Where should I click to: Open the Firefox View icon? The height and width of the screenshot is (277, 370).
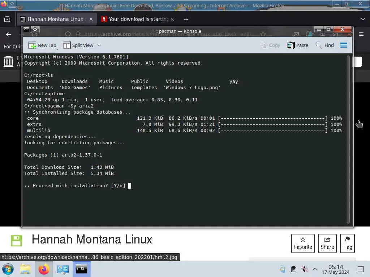[7, 19]
